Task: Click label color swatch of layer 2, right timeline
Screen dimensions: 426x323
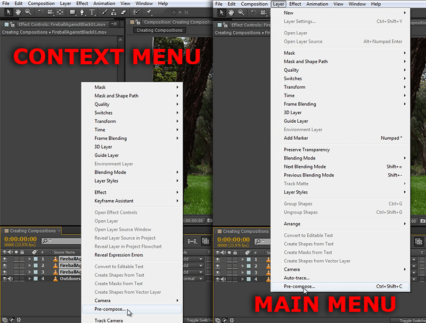Action: click(249, 266)
